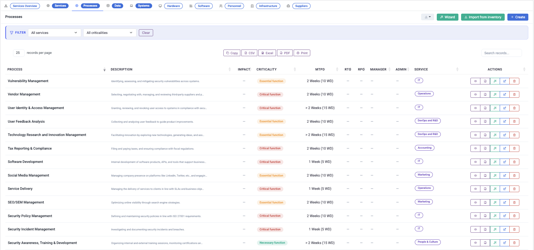This screenshot has height=250, width=534.
Task: Open wizard for Social Media Management row
Action: (x=495, y=176)
